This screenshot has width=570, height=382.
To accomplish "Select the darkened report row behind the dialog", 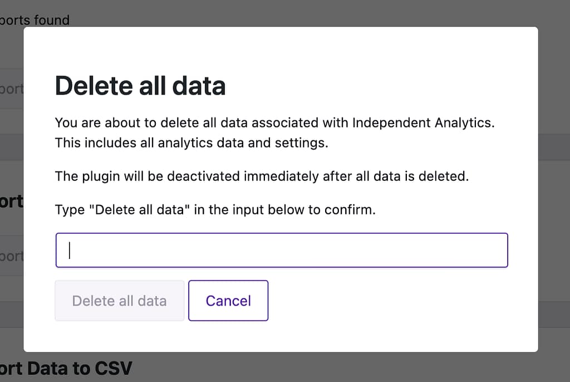I will (11, 146).
